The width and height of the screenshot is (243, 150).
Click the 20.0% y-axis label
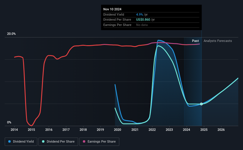[x=11, y=34]
